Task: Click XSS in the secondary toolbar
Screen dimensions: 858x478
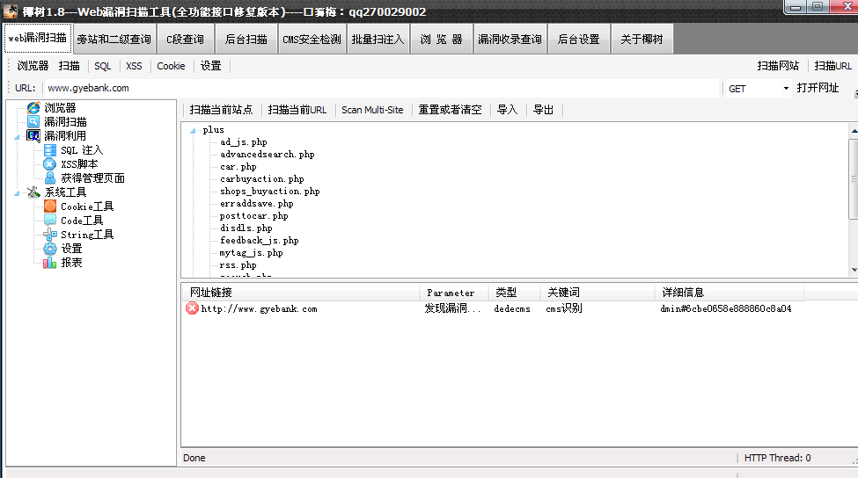Action: pyautogui.click(x=134, y=66)
